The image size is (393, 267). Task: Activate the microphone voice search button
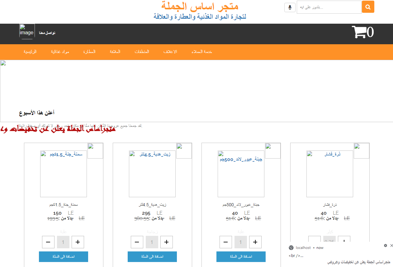tap(290, 7)
